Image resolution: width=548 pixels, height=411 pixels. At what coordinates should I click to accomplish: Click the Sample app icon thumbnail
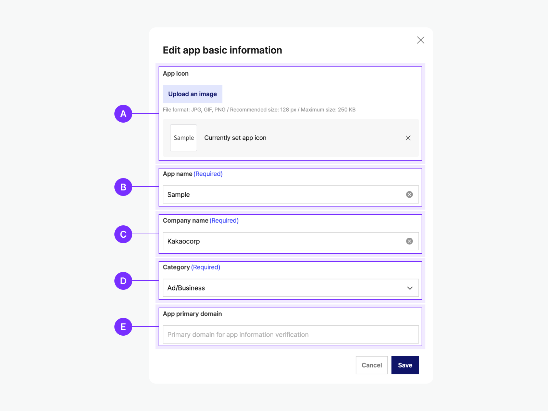click(184, 138)
